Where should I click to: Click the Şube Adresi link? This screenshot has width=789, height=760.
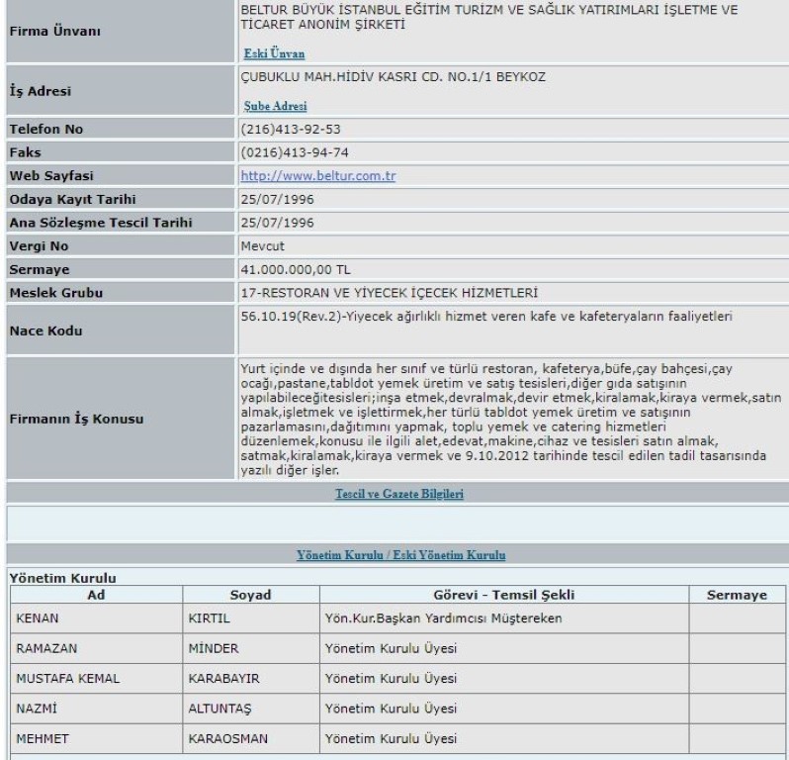(275, 106)
